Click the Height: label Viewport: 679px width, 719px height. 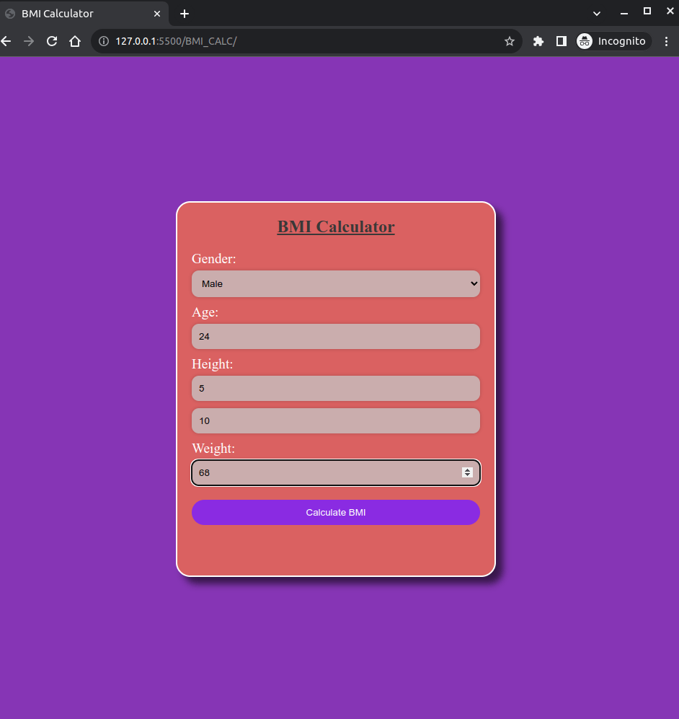212,364
